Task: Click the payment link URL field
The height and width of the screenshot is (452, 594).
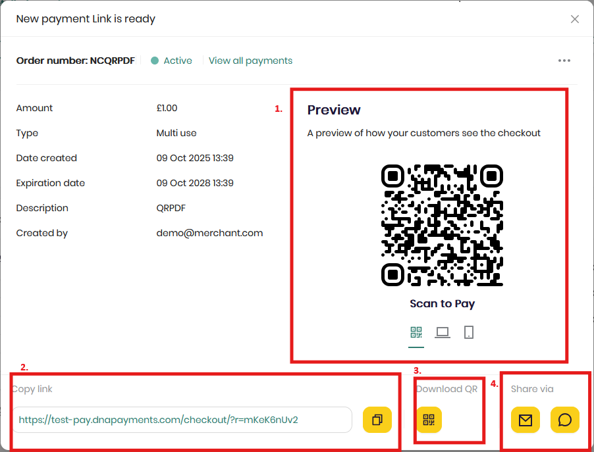Action: [182, 420]
